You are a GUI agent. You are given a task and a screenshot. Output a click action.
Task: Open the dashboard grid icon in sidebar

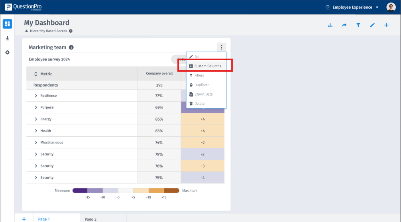(7, 24)
